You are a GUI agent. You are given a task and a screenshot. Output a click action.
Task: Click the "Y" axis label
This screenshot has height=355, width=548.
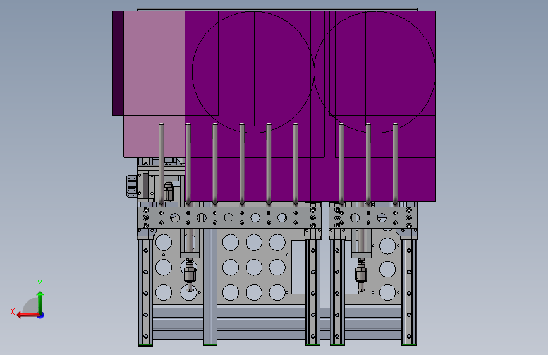(40, 284)
